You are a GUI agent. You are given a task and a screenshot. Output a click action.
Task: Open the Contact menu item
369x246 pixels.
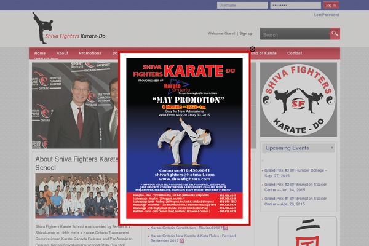click(295, 53)
